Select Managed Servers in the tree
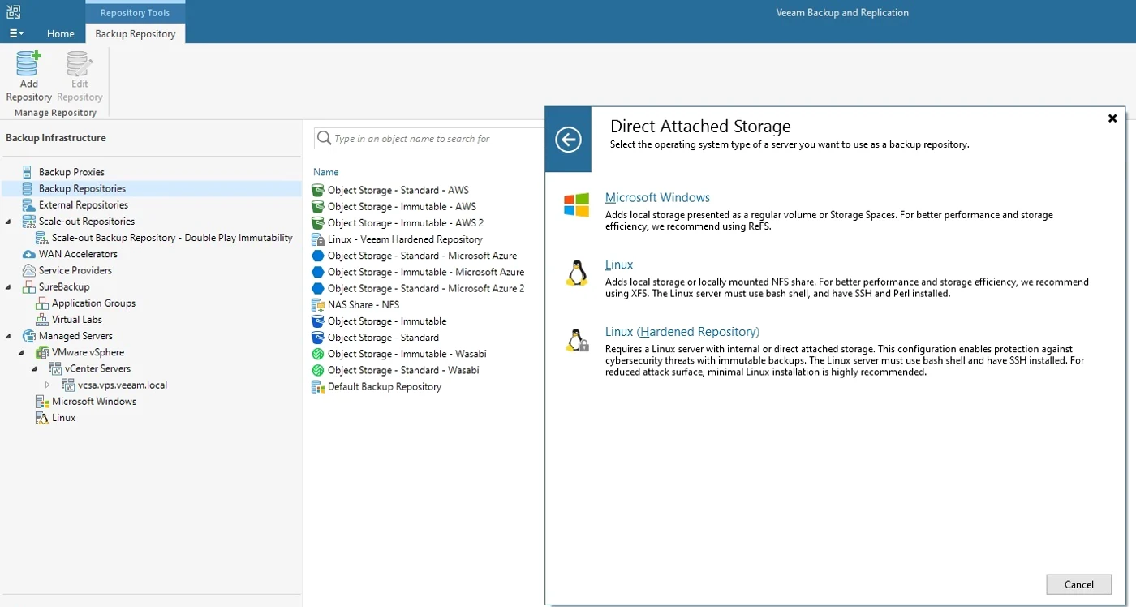 pos(75,336)
